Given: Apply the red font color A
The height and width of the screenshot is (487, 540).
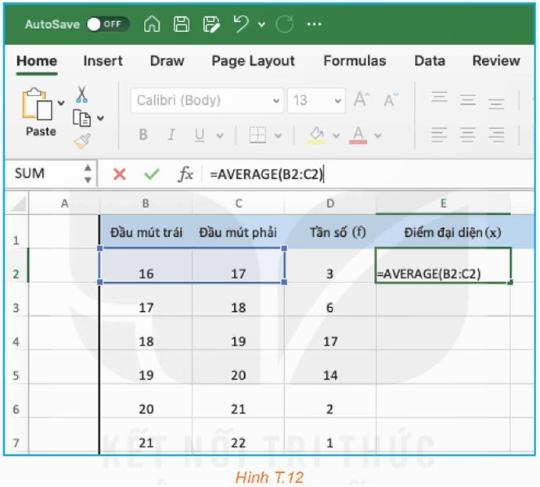Looking at the screenshot, I should [358, 135].
